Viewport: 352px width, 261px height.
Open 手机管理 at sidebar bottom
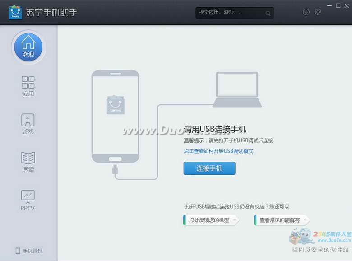tap(29, 251)
